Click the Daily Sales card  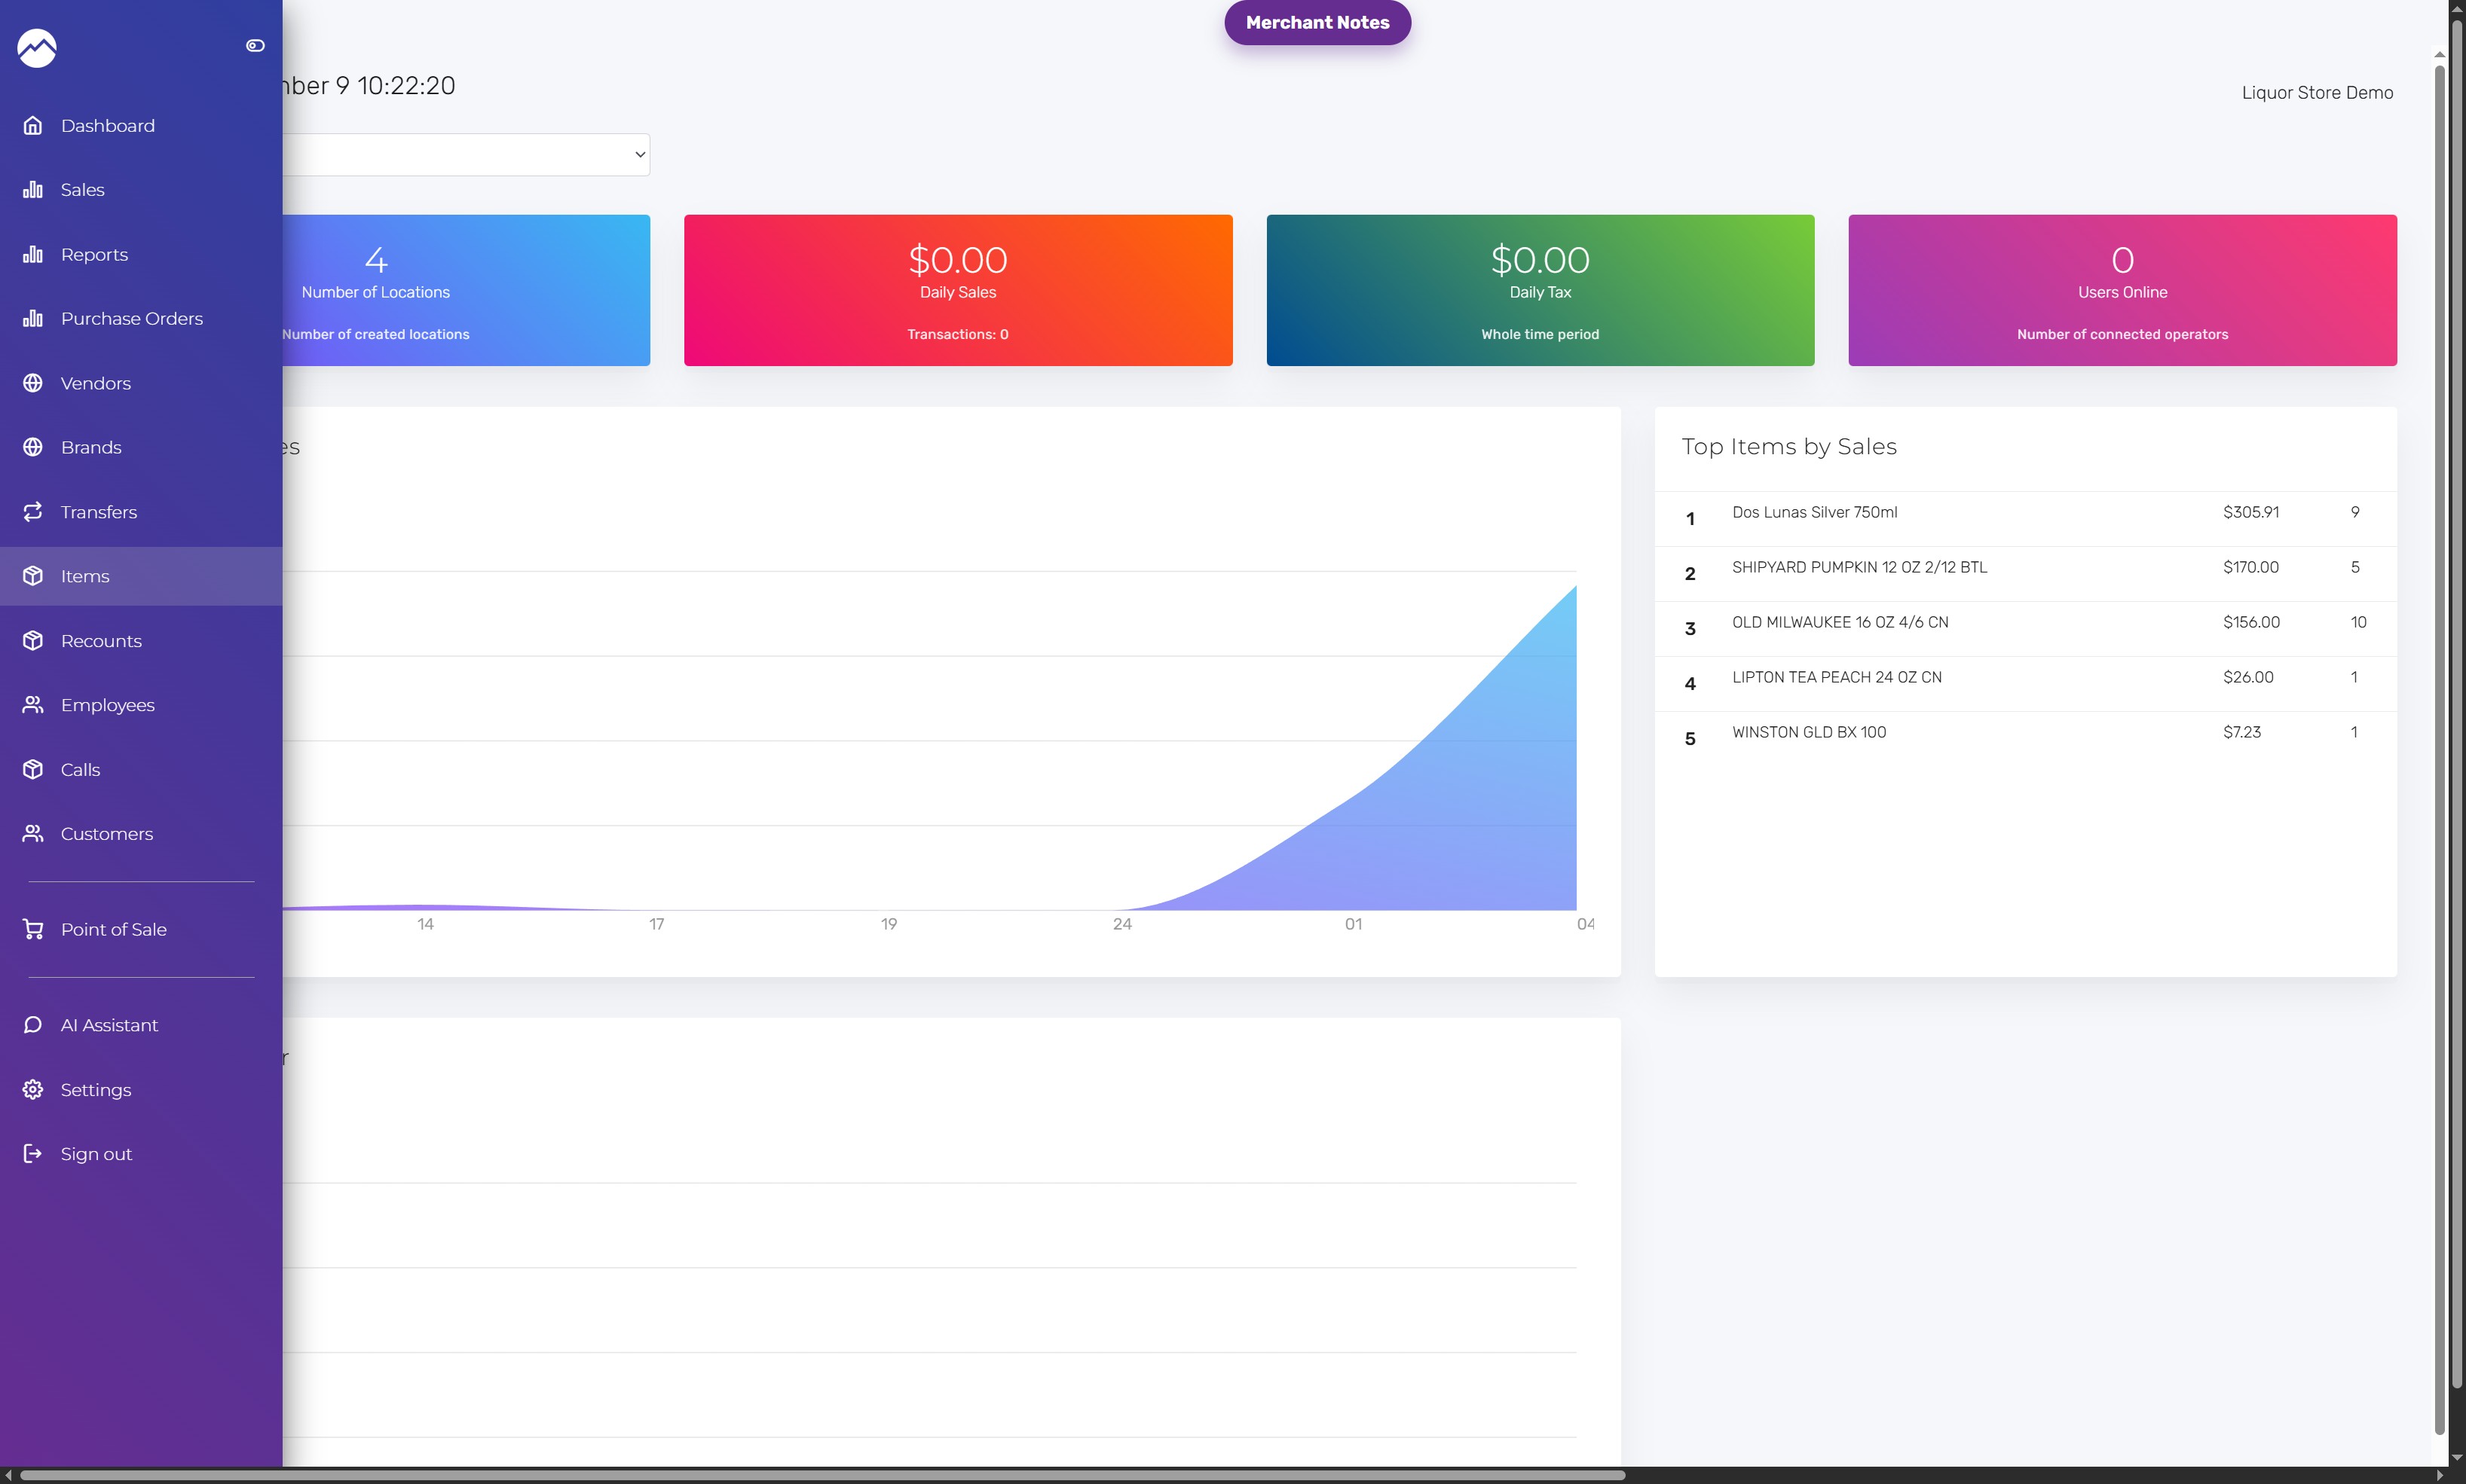[957, 290]
